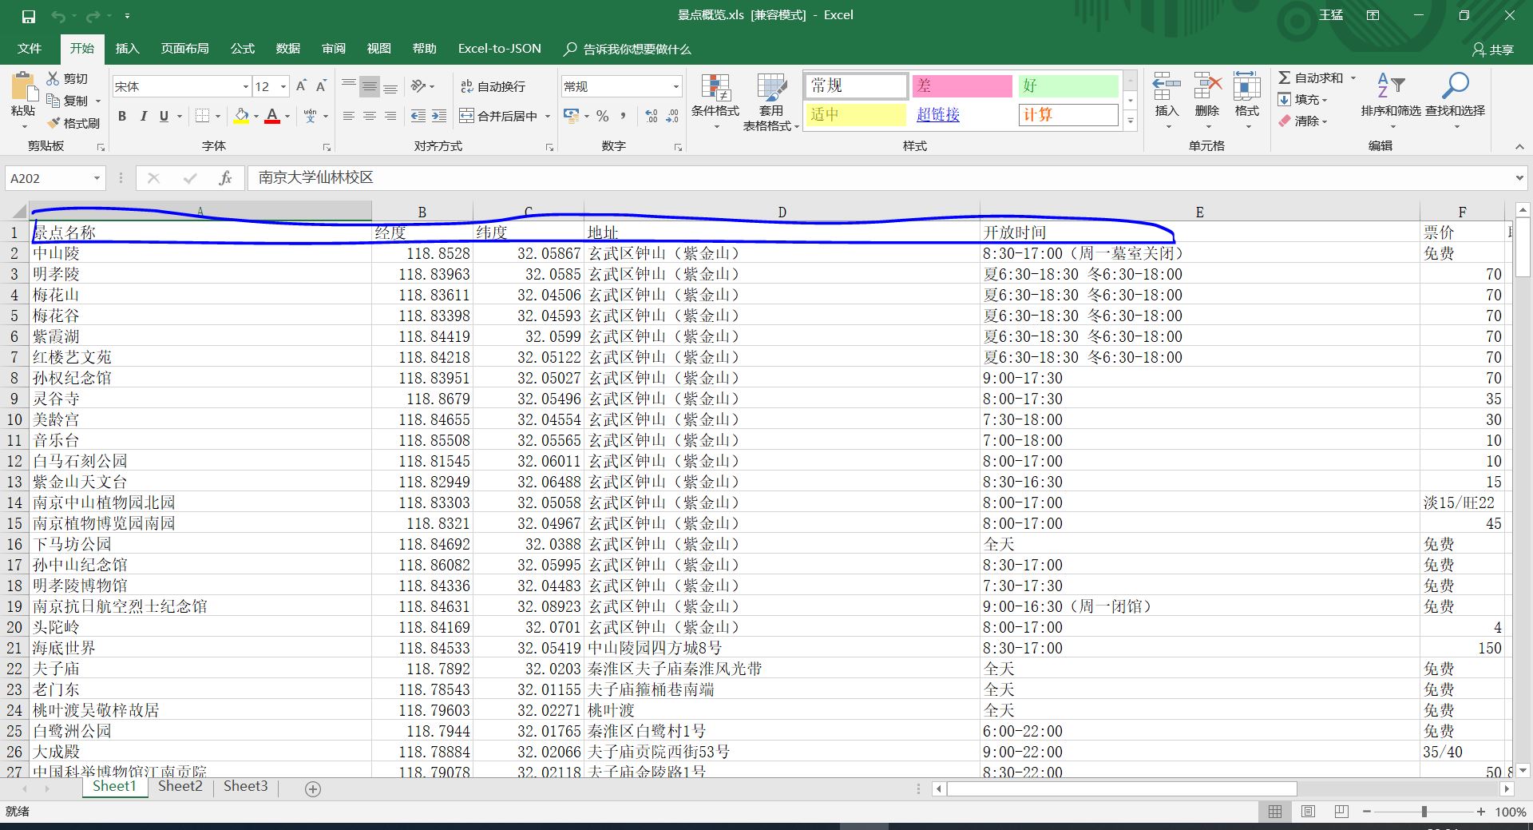Switch to Sheet2 worksheet tab

(180, 786)
